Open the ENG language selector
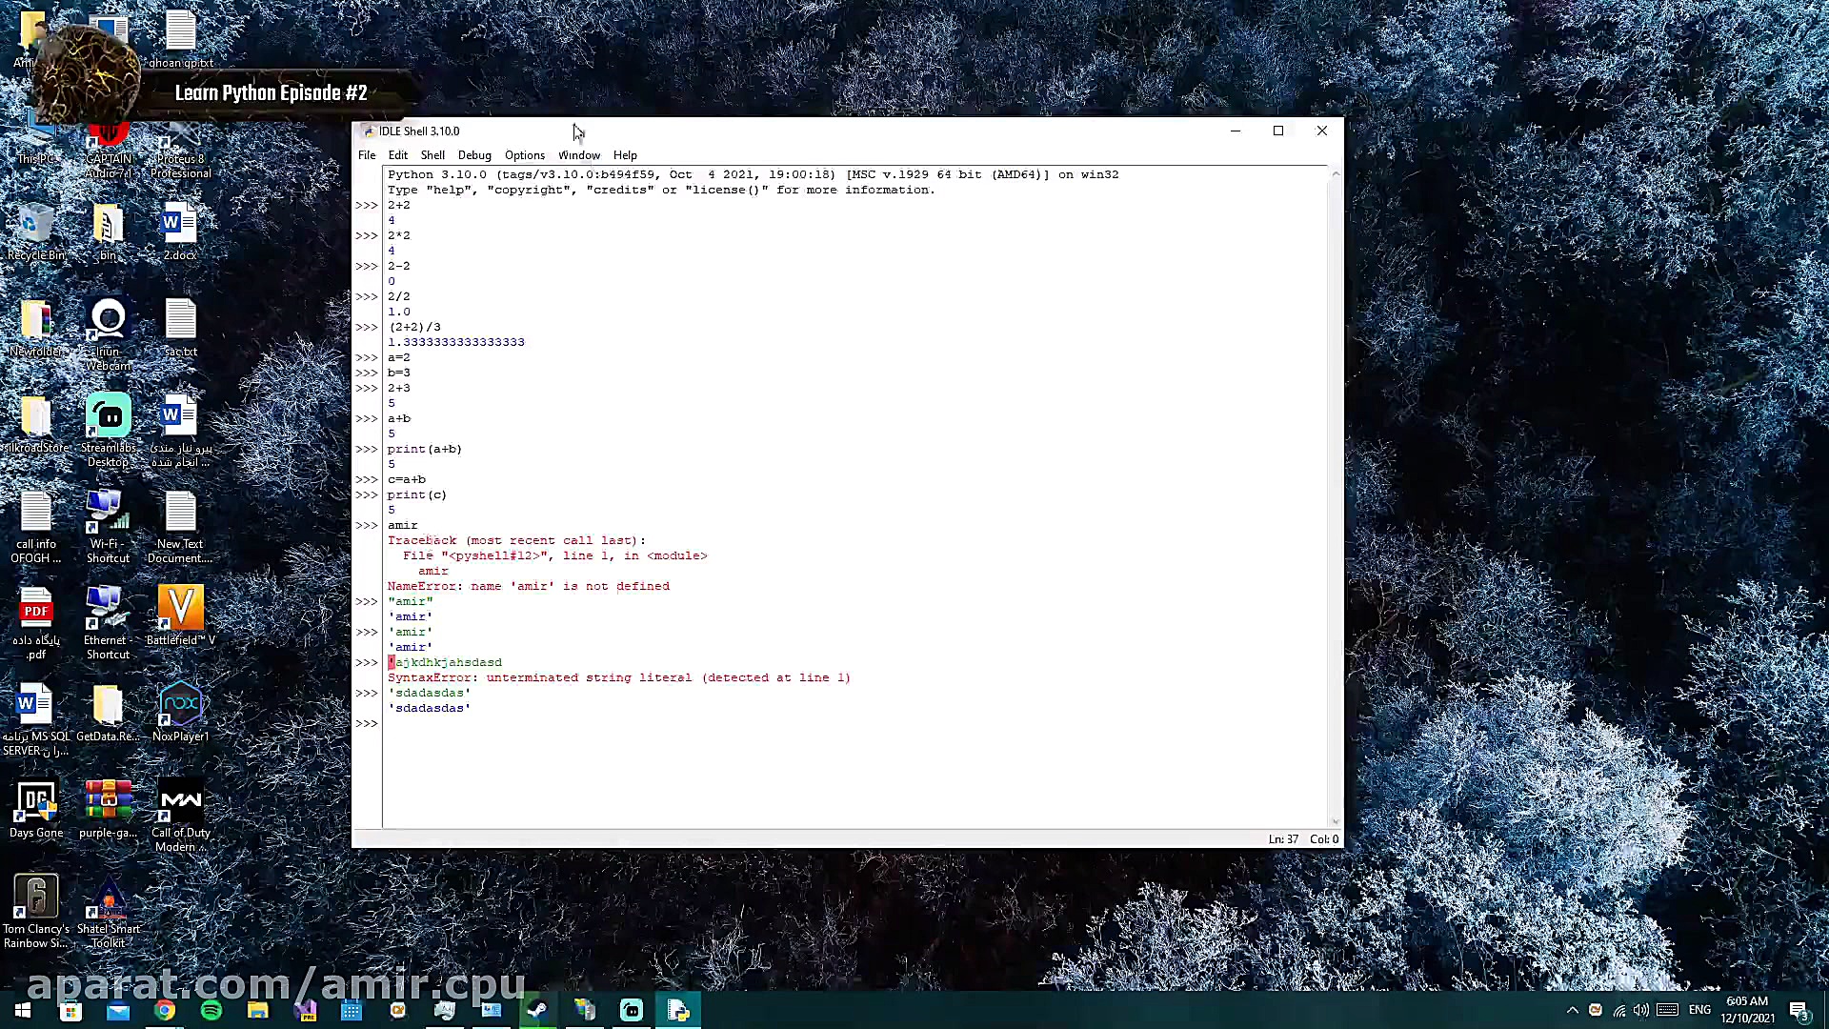Screen dimensions: 1829x1029 pos(1699,1010)
